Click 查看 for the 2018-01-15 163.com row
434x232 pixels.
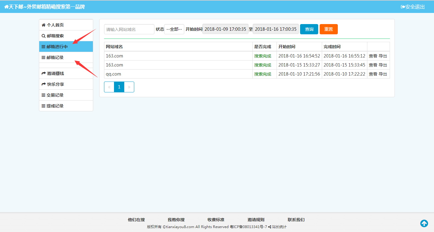coord(373,65)
